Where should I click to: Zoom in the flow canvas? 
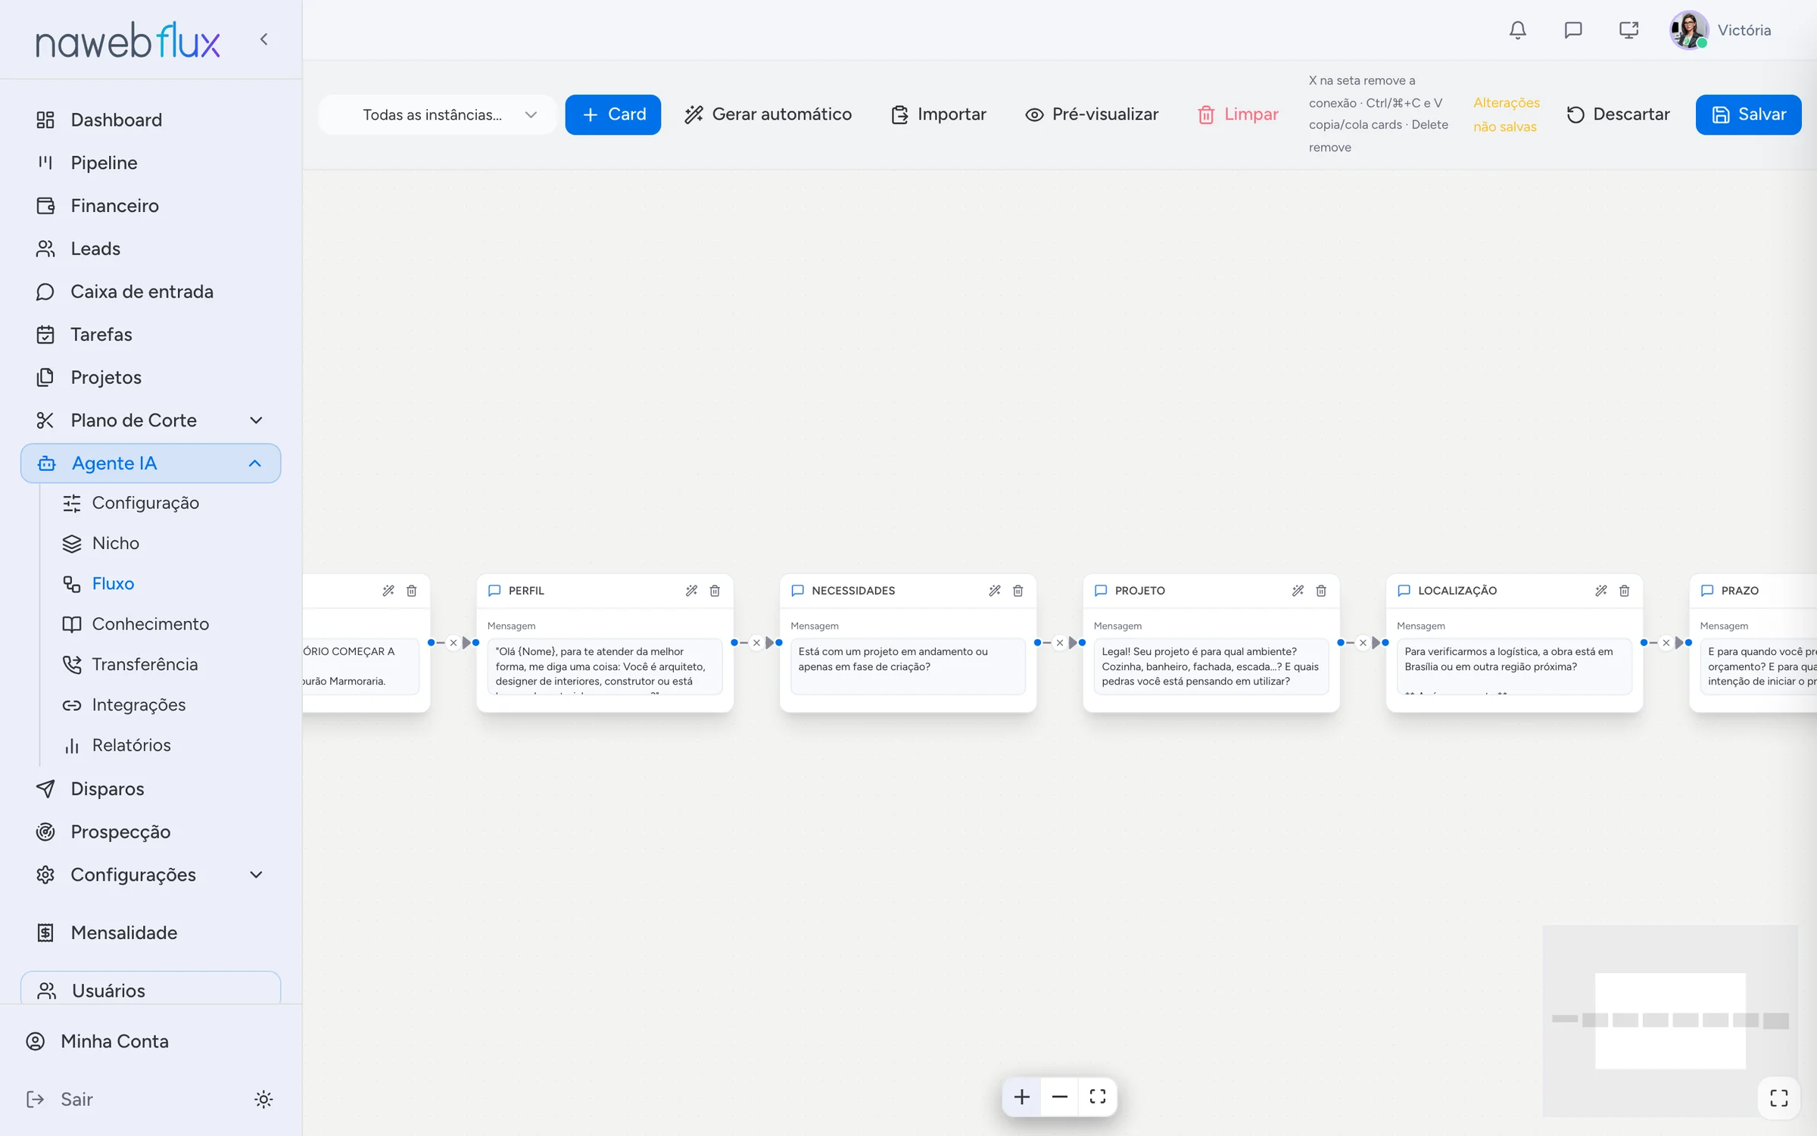coord(1021,1097)
